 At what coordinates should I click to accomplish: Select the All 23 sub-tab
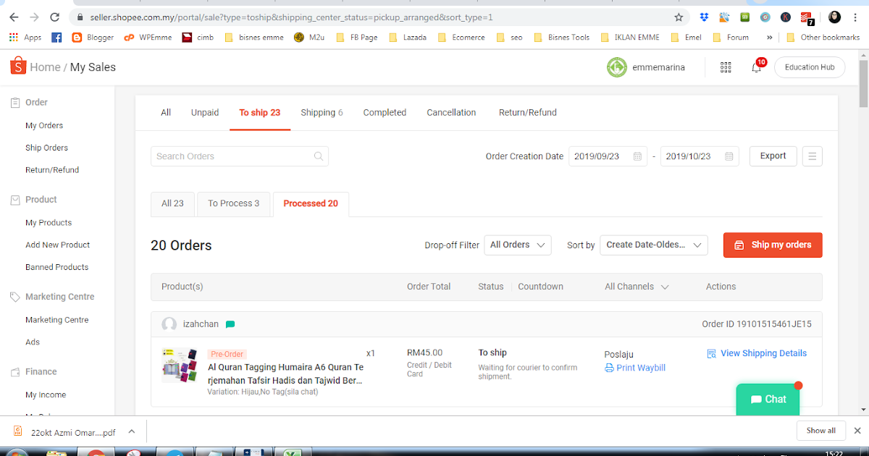click(x=172, y=203)
